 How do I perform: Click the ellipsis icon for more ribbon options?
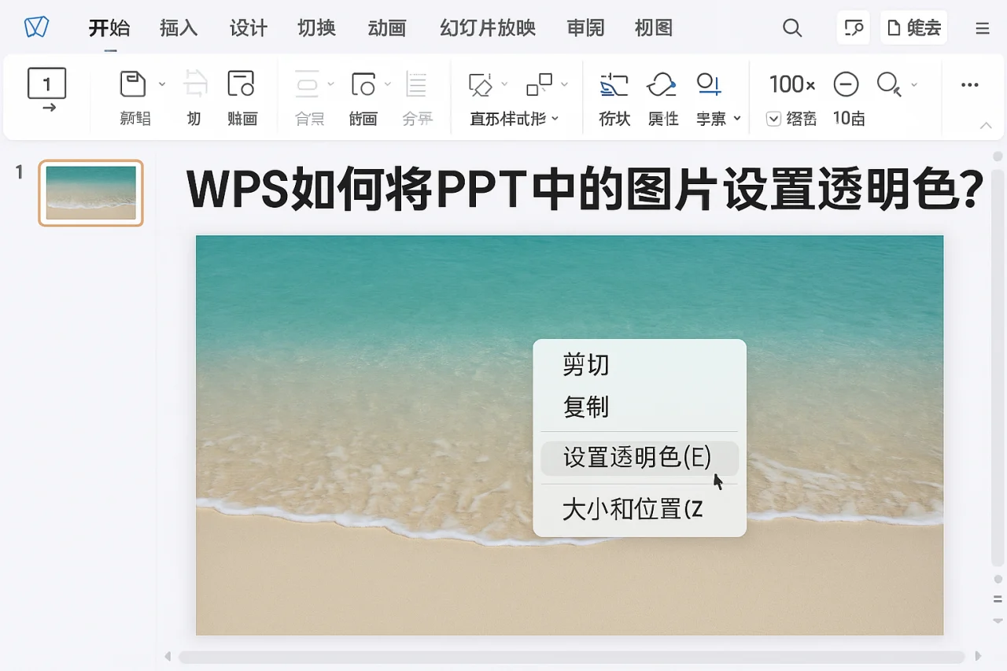point(969,84)
